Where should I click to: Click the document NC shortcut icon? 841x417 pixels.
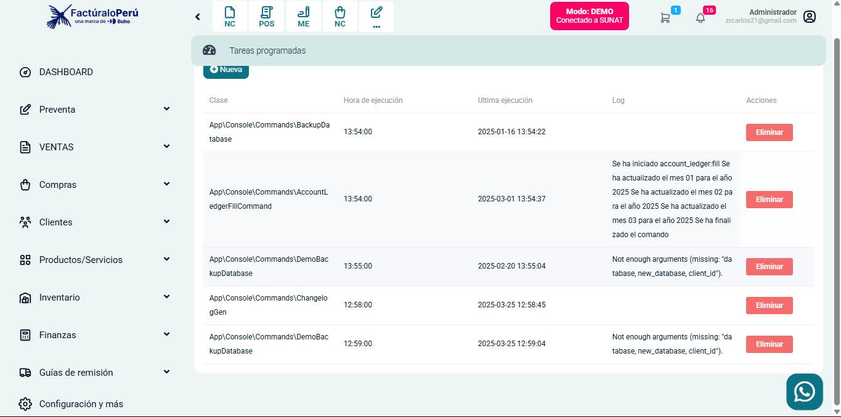point(230,17)
